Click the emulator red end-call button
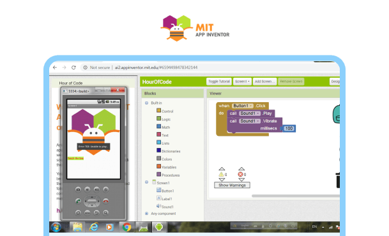 tap(105, 201)
